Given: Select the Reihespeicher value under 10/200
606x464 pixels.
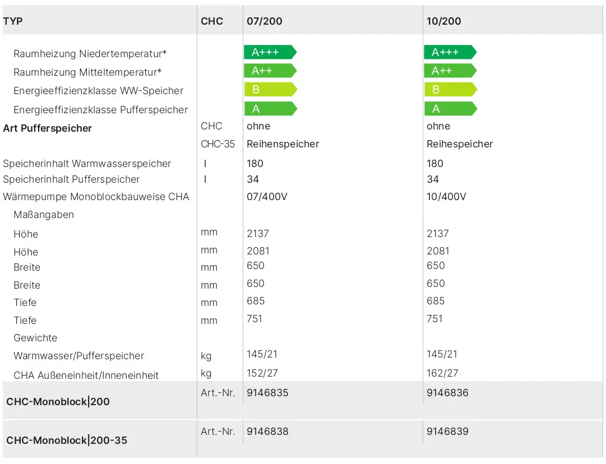Looking at the screenshot, I should click(460, 144).
